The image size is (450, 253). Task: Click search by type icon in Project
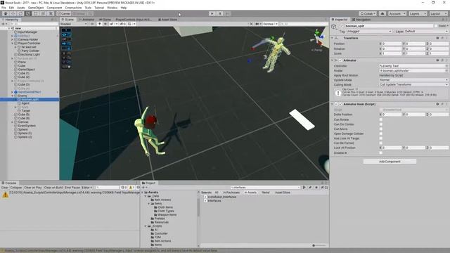click(304, 188)
